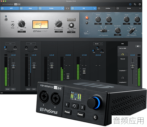Flip the Limit/Comp mode switch
The image size is (147, 127).
pyautogui.click(x=13, y=24)
